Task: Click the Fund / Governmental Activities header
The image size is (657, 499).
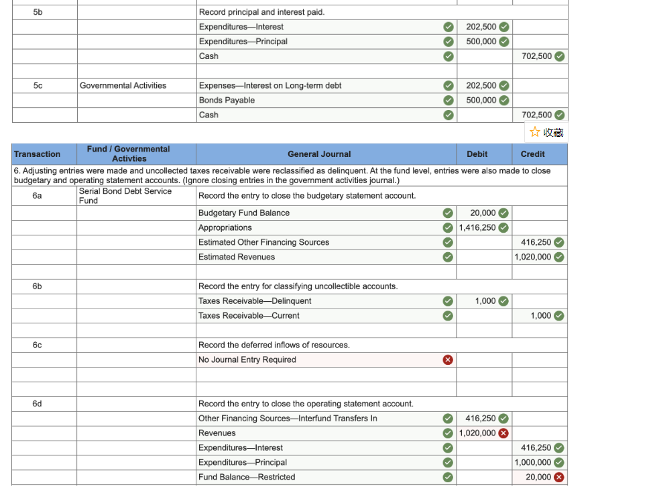Action: click(128, 154)
